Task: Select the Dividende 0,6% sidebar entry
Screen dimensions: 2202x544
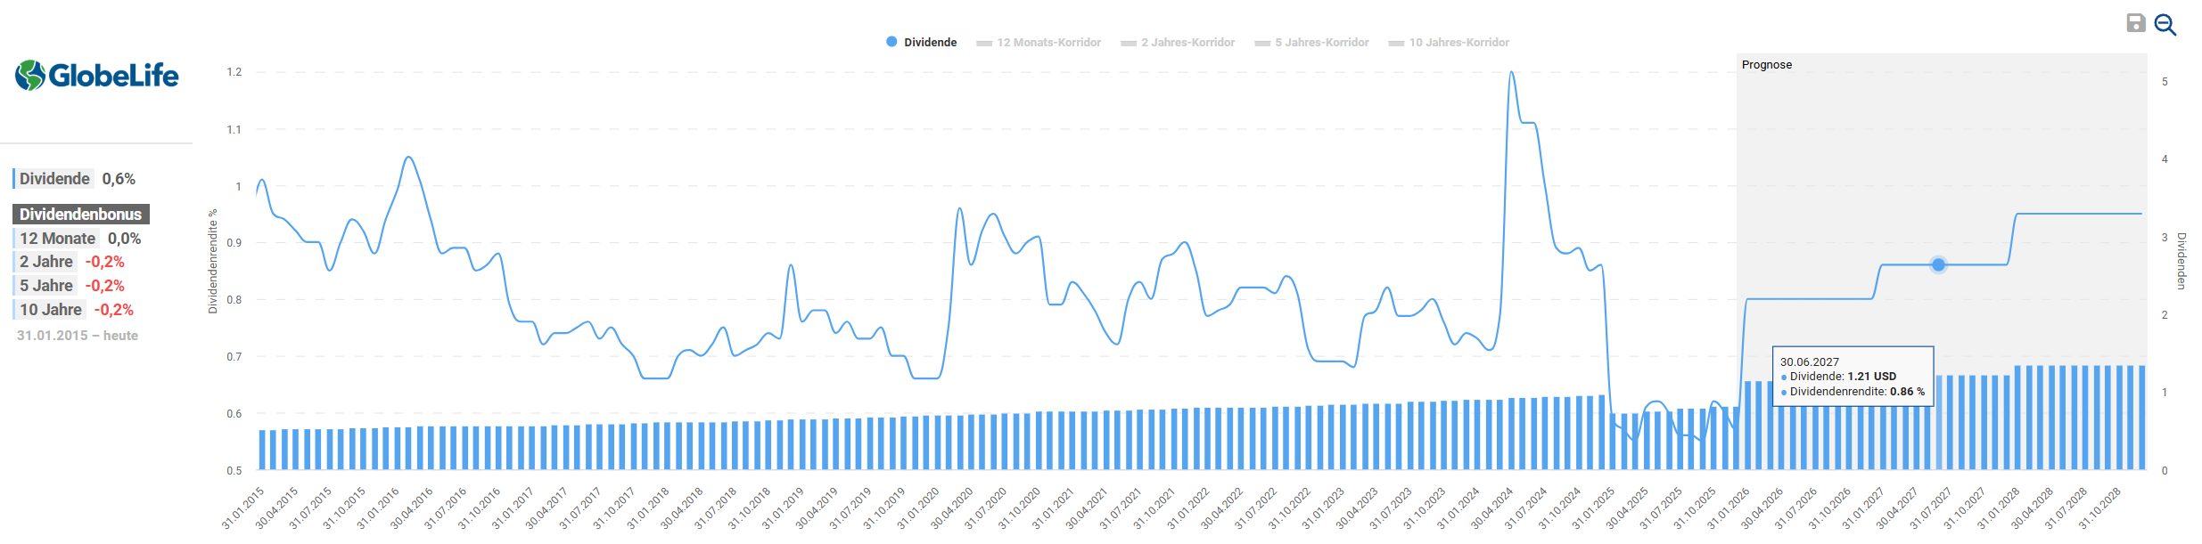Action: [x=77, y=179]
